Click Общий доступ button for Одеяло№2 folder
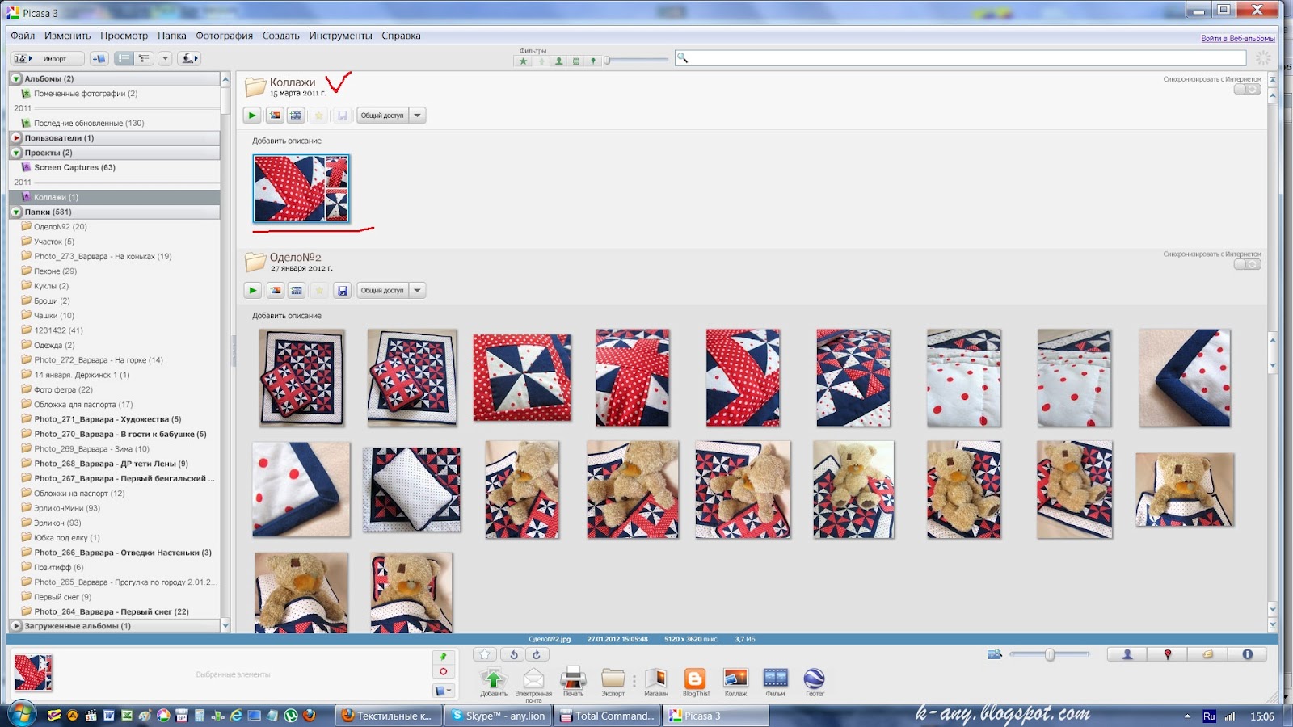Screen dimensions: 1293x727 (382, 291)
